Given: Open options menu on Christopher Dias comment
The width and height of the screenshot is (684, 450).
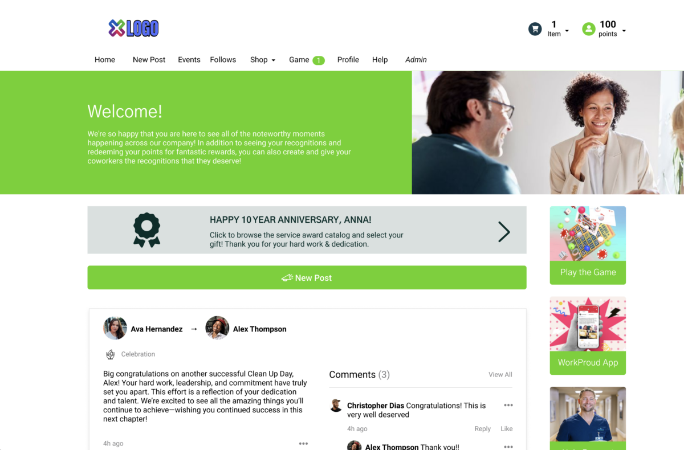Looking at the screenshot, I should pos(508,405).
